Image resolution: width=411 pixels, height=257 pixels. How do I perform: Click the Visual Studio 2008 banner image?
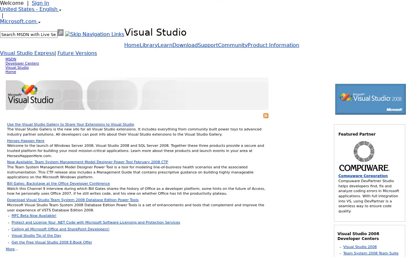[371, 99]
